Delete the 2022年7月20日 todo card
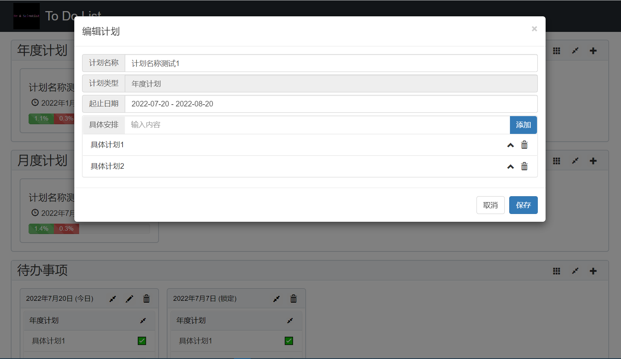 146,299
